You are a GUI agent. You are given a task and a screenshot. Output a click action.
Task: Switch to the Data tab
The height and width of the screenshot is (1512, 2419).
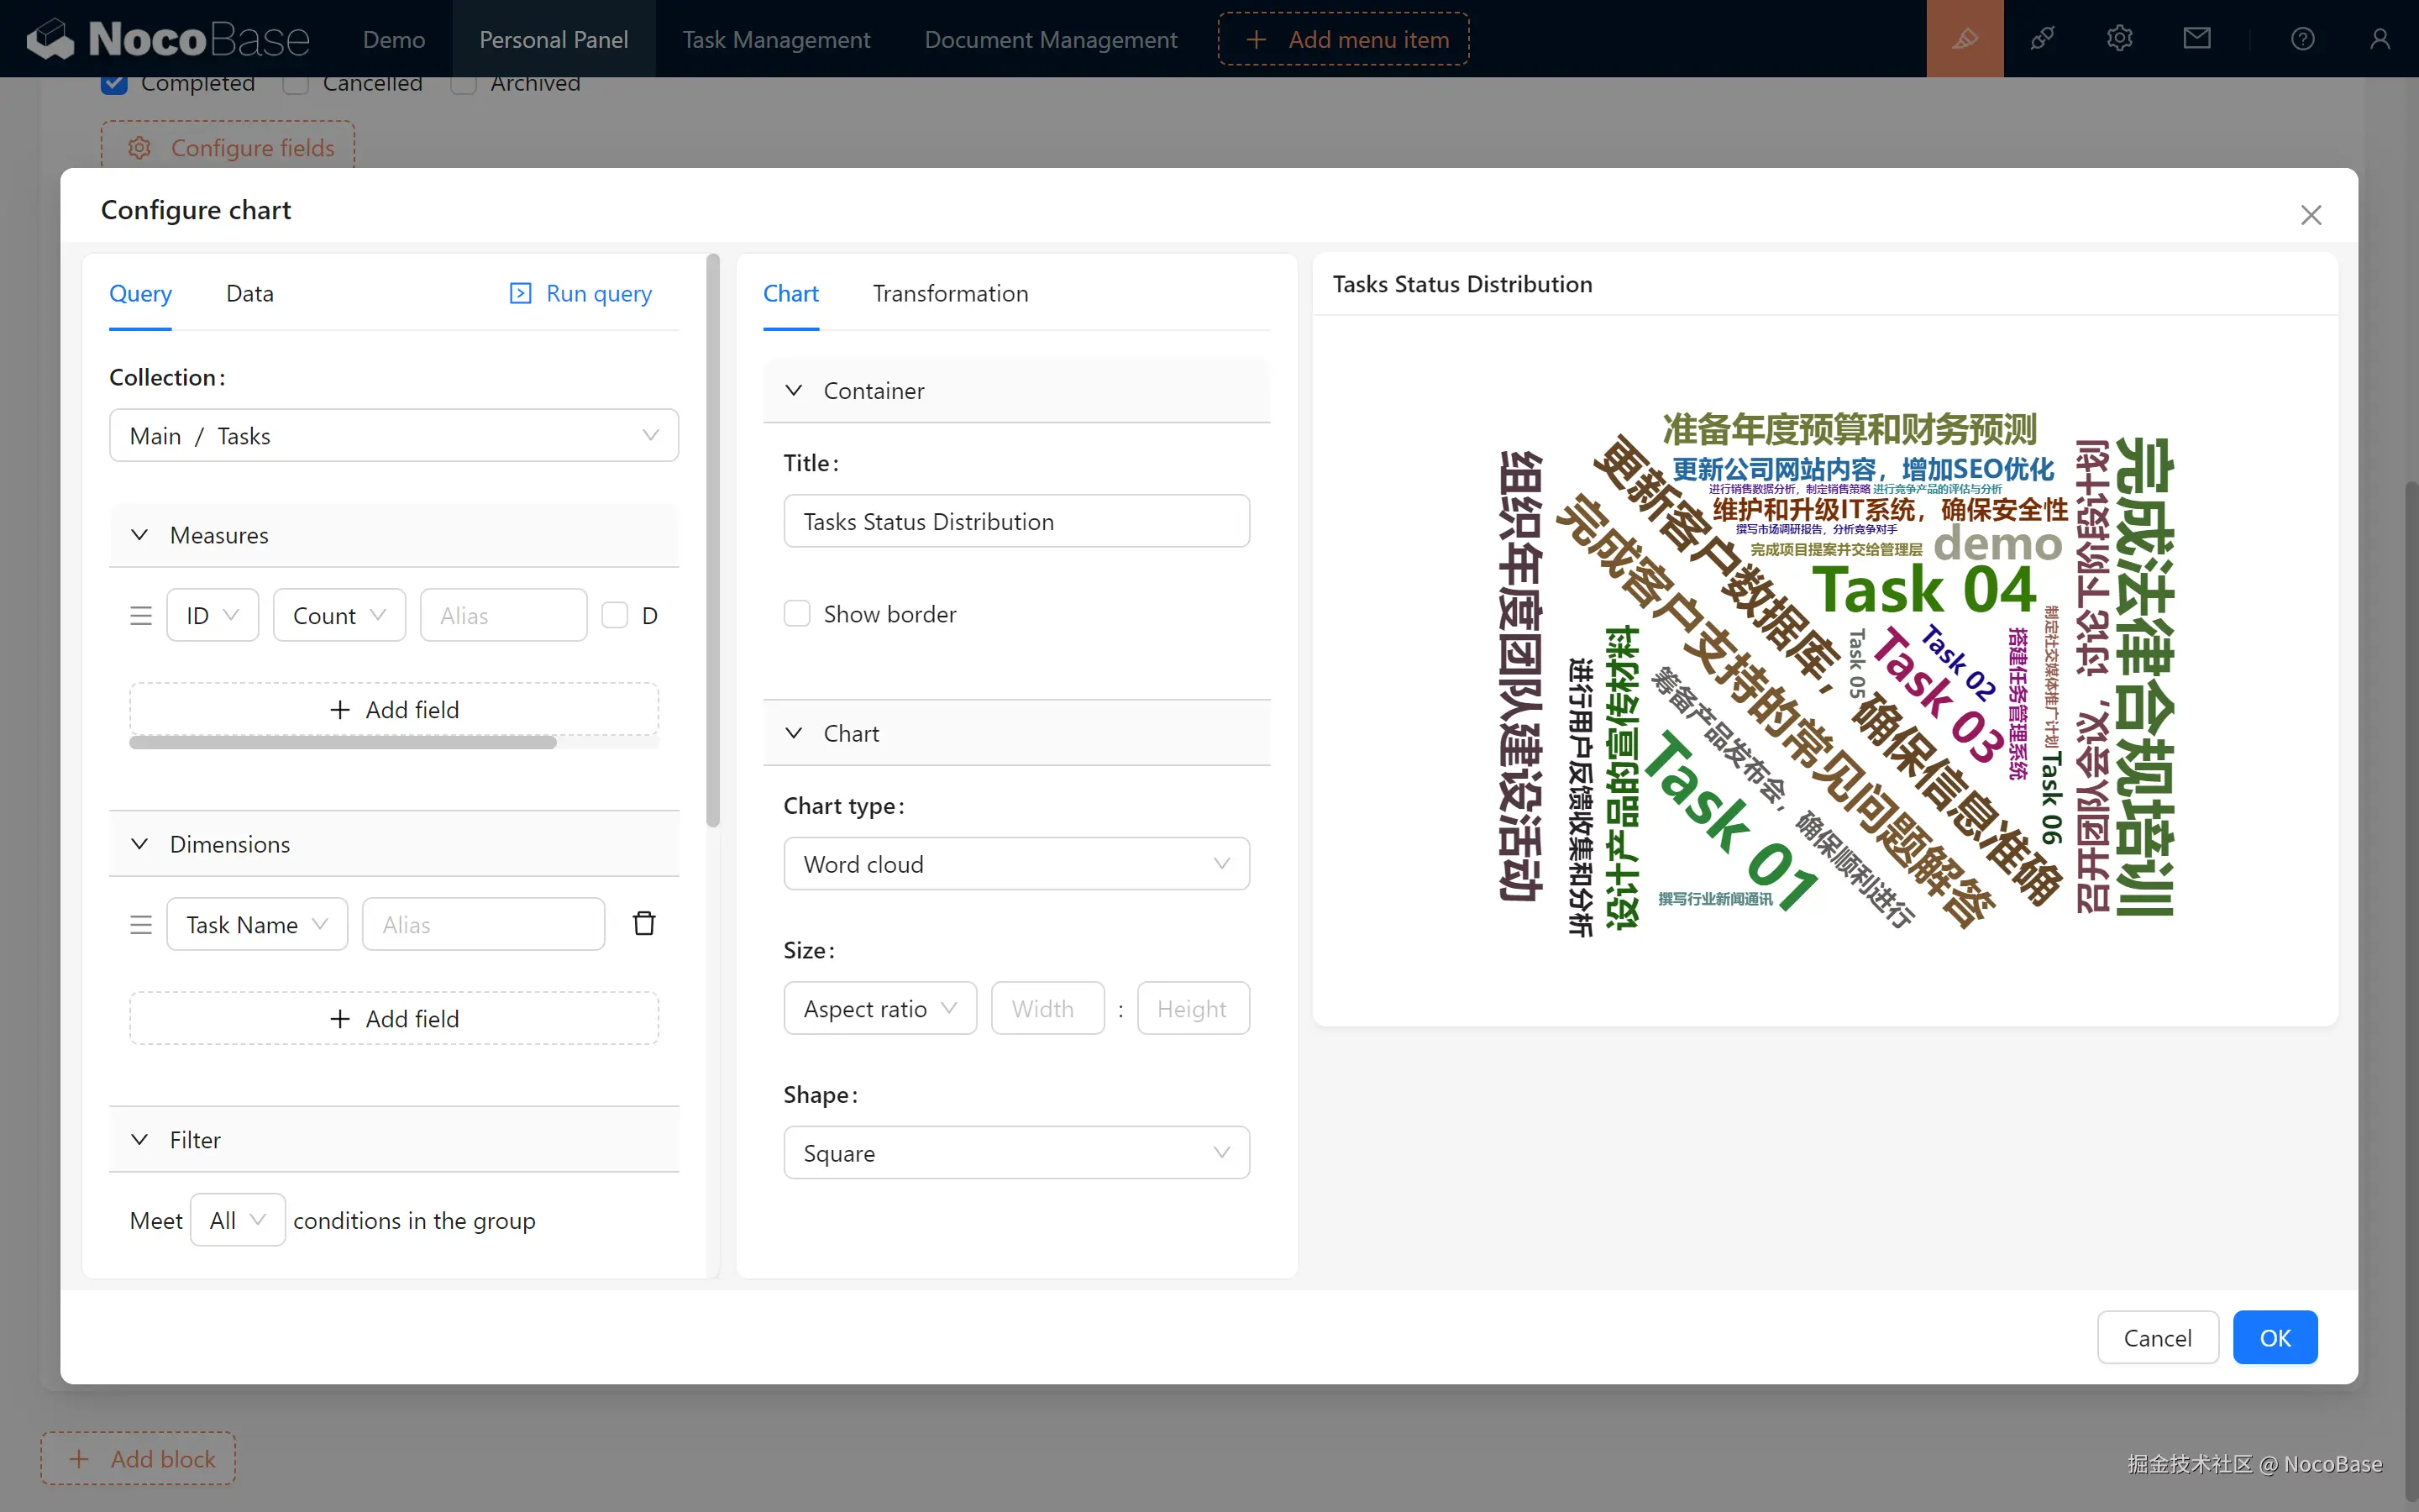point(249,293)
